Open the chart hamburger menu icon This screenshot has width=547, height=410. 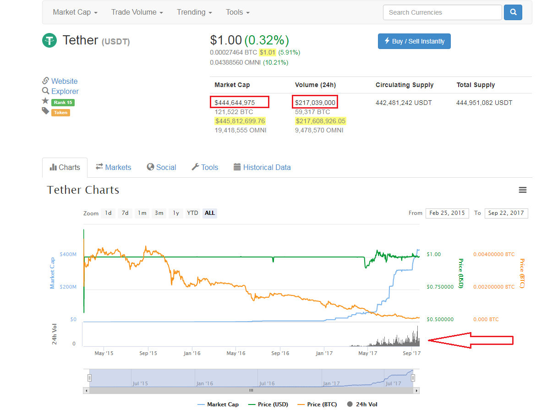coord(522,190)
